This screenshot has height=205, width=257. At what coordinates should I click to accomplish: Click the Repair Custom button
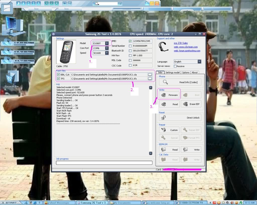coord(169,130)
